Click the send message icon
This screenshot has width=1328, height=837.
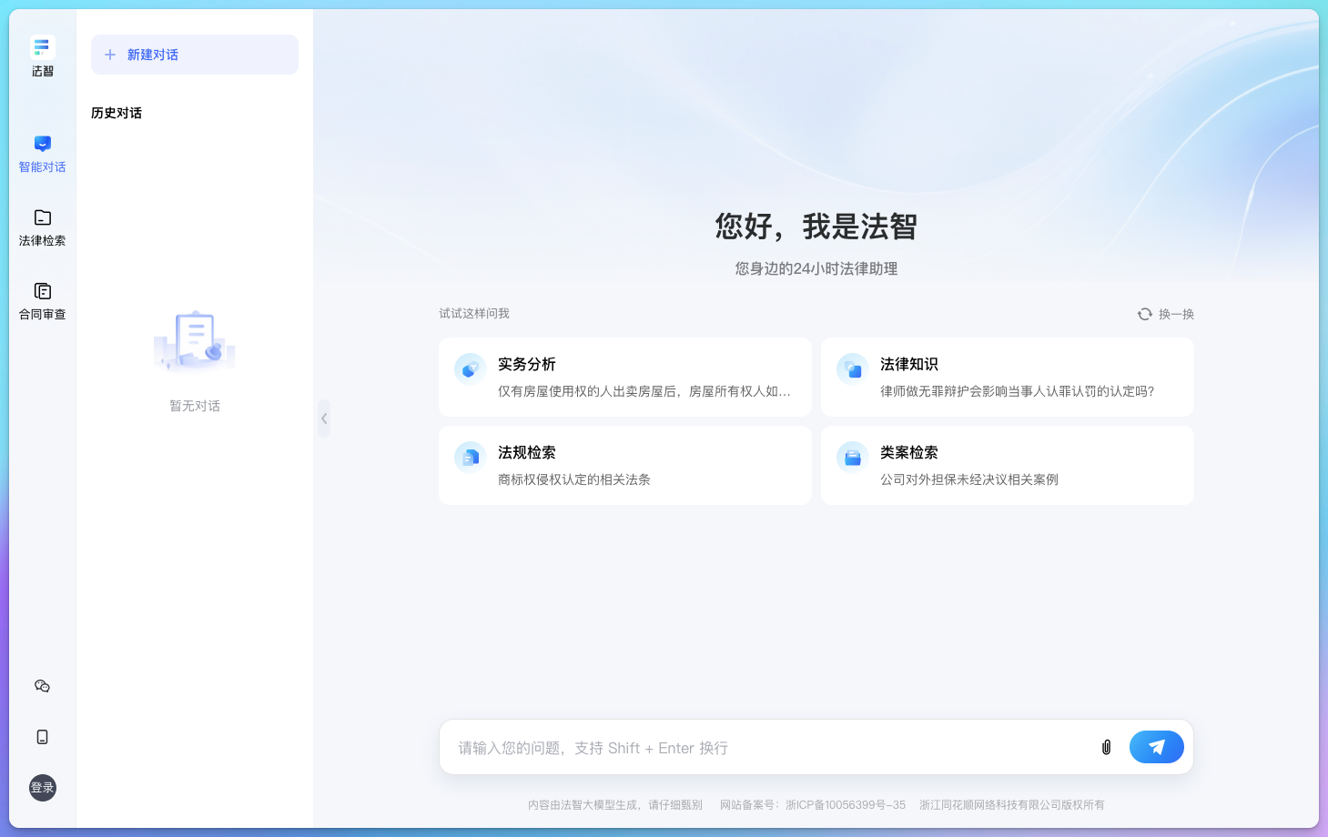point(1156,746)
